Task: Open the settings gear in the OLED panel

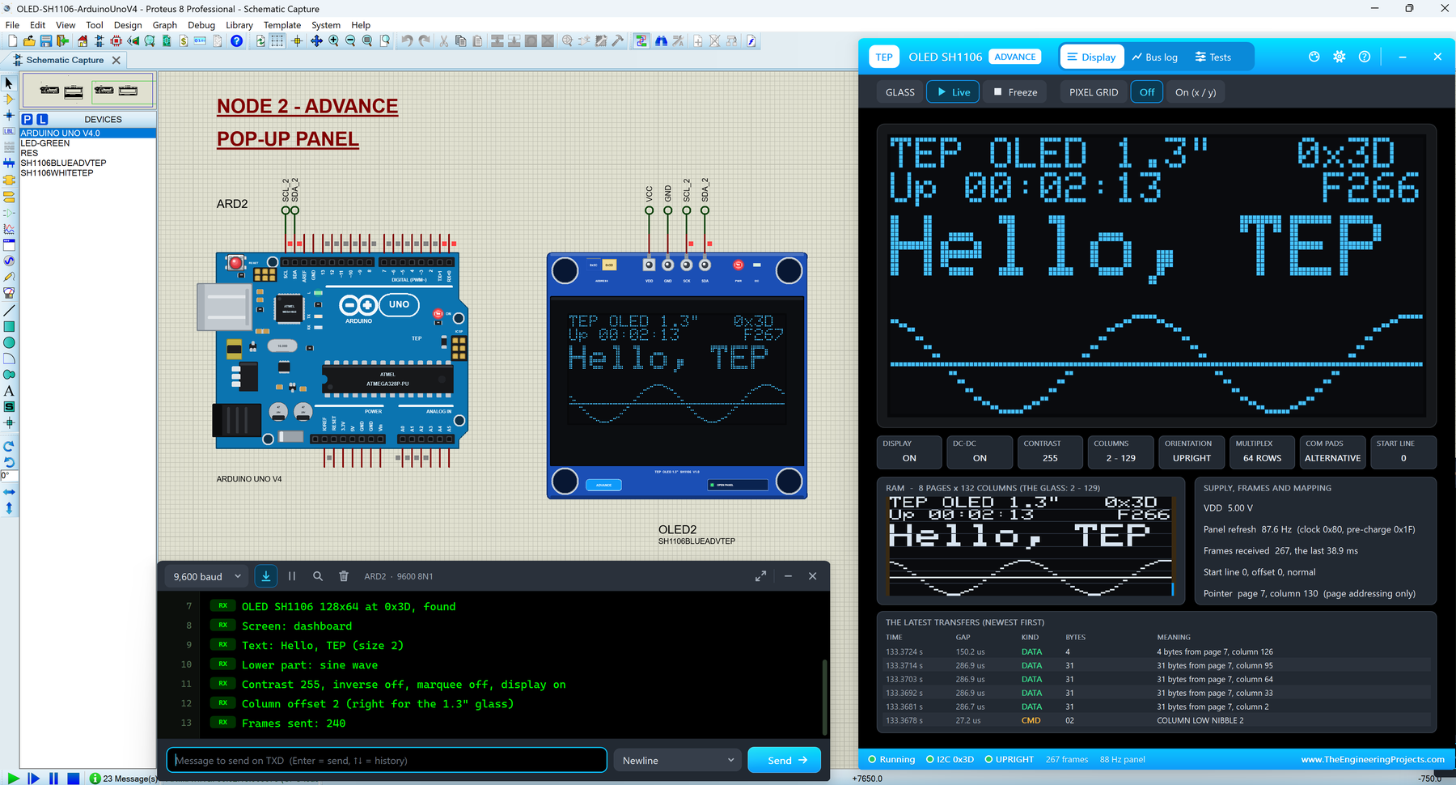Action: pyautogui.click(x=1340, y=57)
